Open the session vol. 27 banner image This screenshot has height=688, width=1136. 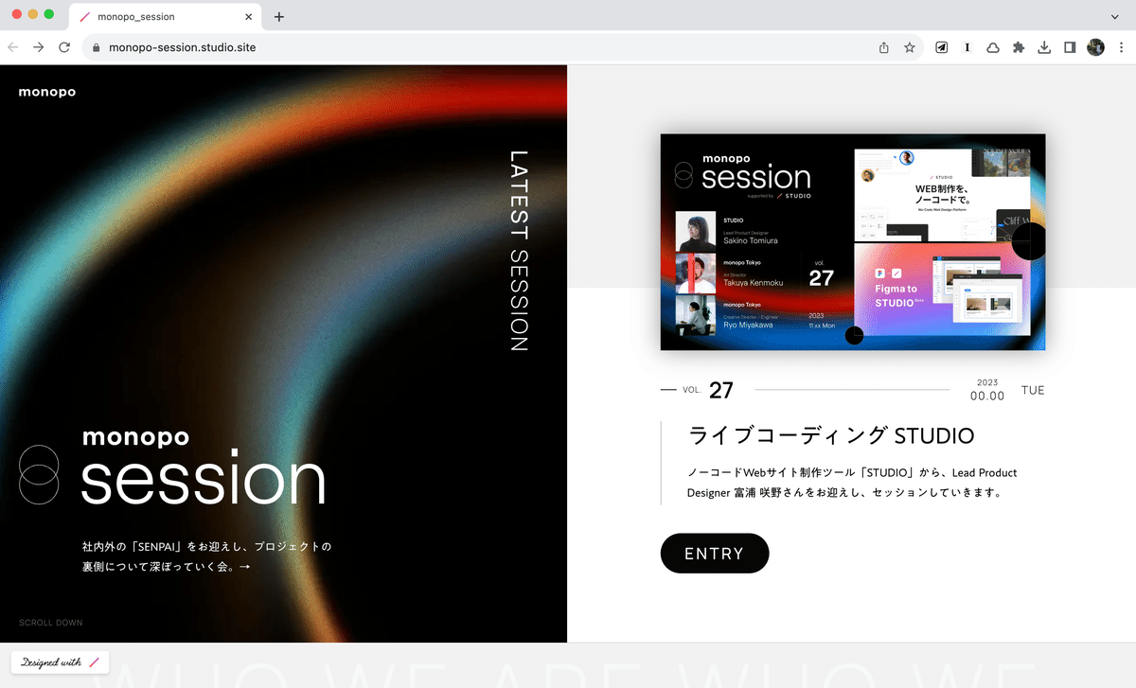click(x=853, y=242)
